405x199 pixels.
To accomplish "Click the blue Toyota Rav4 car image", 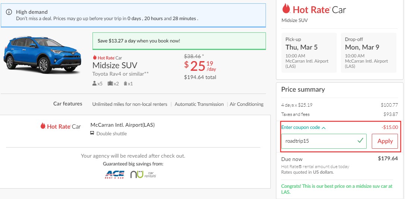I will pyautogui.click(x=42, y=55).
